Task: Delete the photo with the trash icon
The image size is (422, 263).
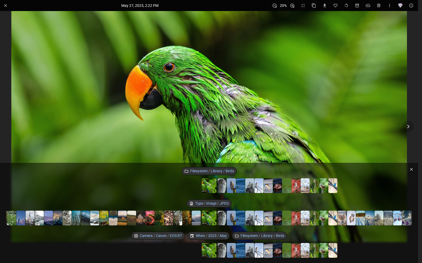Action: click(x=379, y=6)
